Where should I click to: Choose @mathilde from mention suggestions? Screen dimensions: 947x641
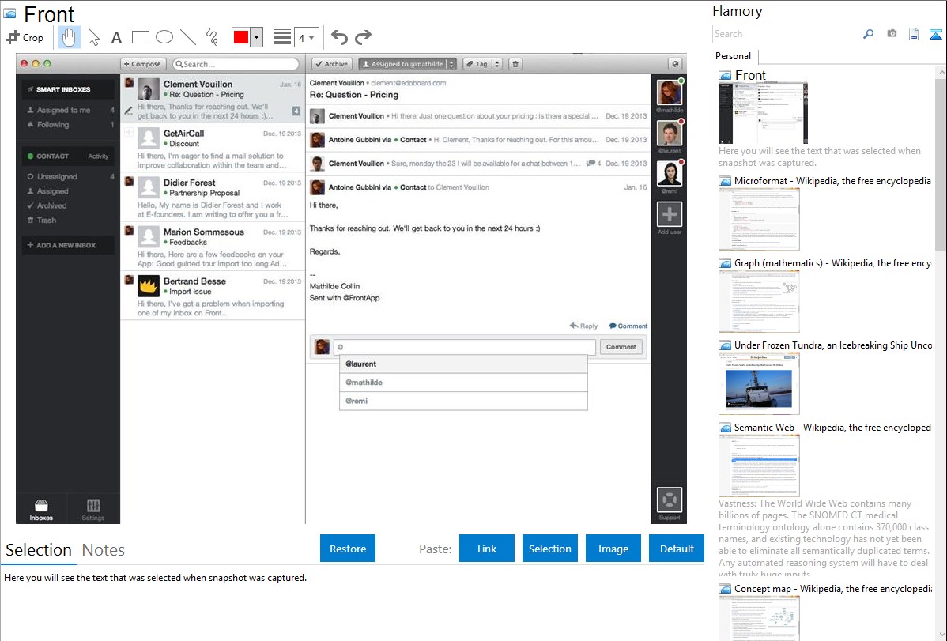click(x=463, y=383)
